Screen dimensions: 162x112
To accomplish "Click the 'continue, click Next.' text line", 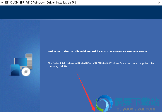I will (x=59, y=66).
